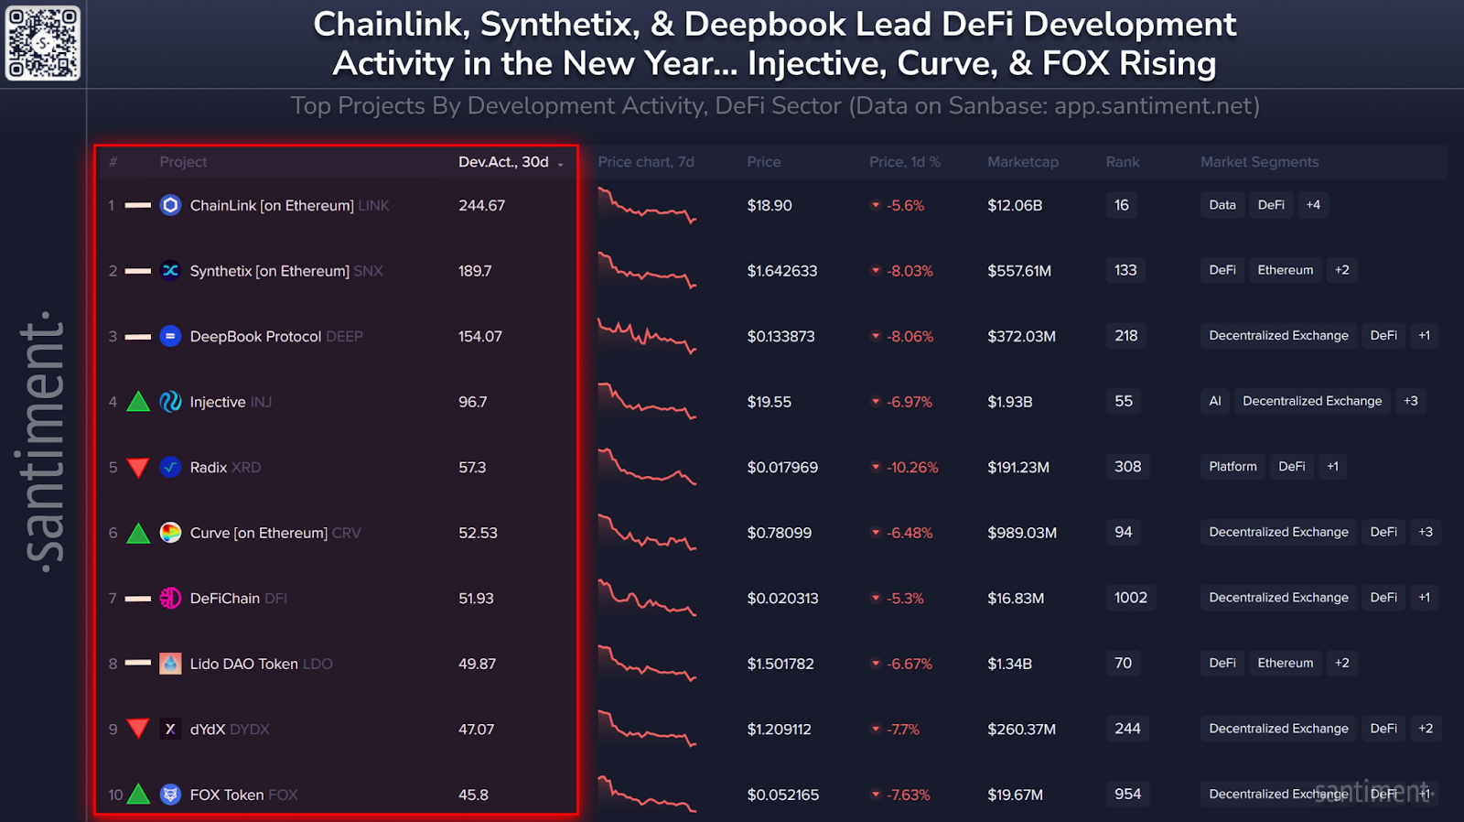Viewport: 1464px width, 822px height.
Task: Click the Injective project logo icon
Action: [170, 401]
